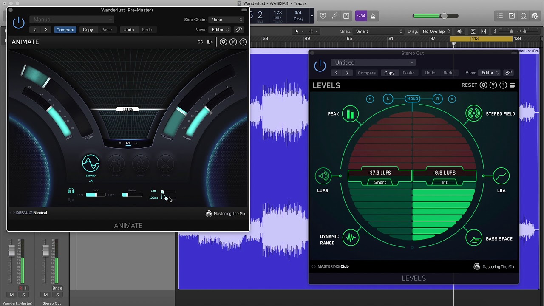Open the DYNAMIC RANGE icon in Levels
This screenshot has width=544, height=306.
(x=351, y=238)
